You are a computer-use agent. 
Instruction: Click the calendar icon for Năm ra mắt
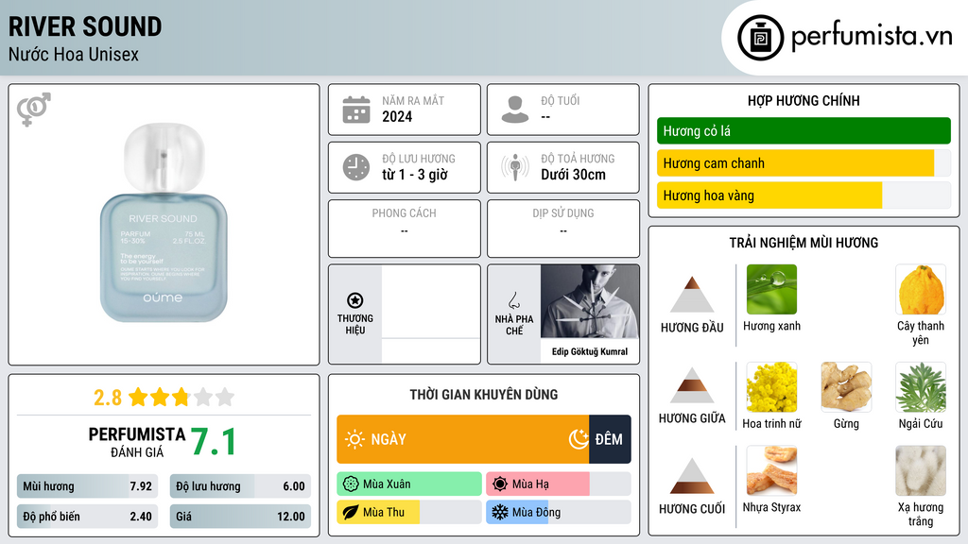[x=356, y=110]
